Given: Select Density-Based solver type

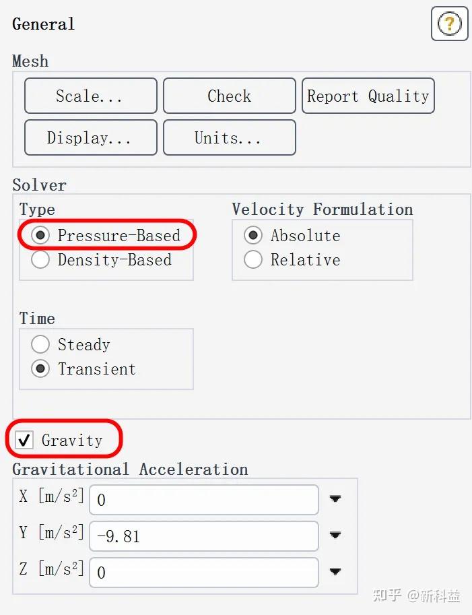Looking at the screenshot, I should point(41,260).
